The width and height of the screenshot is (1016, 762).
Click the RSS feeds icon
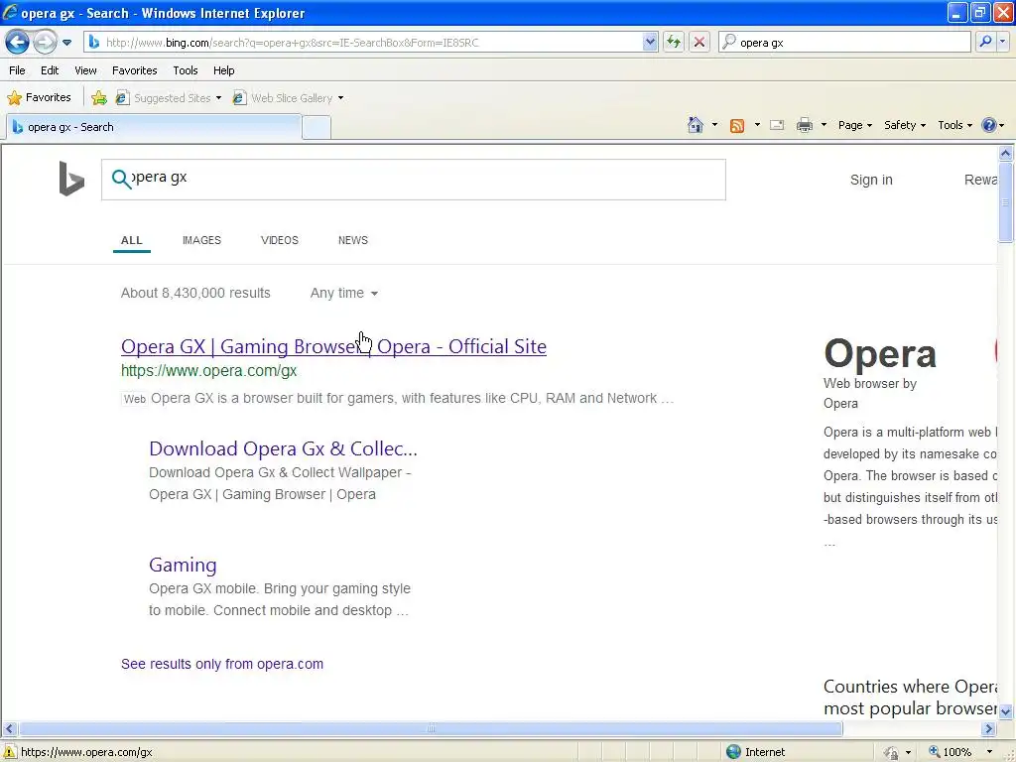pyautogui.click(x=737, y=126)
